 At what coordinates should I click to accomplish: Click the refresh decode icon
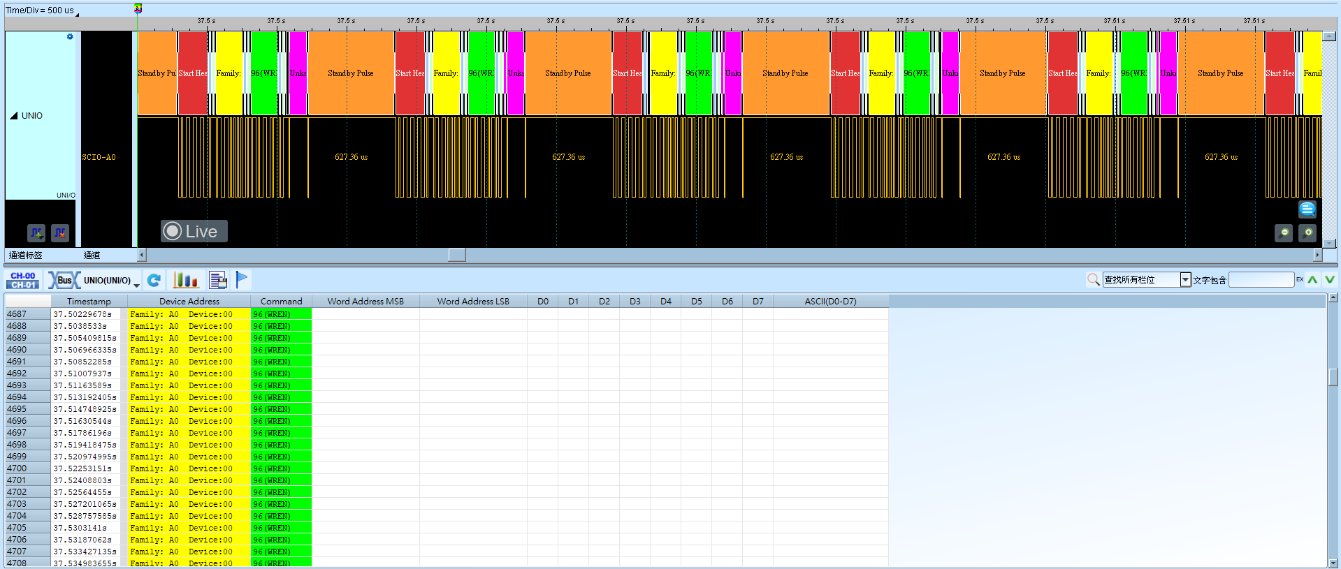(154, 280)
